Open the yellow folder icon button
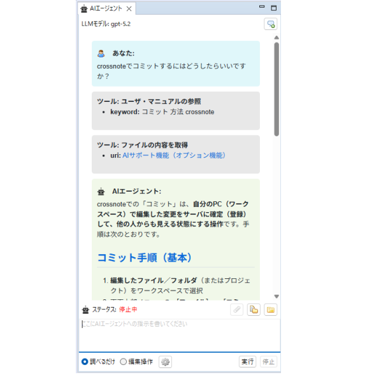 point(270,309)
